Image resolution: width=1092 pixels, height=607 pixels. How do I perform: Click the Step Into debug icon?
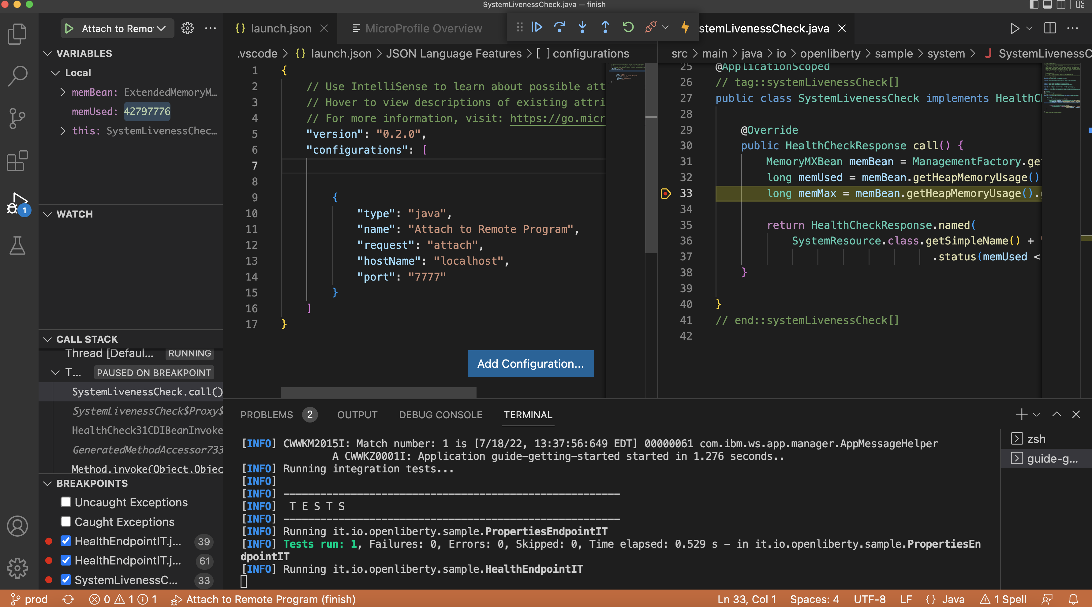pyautogui.click(x=582, y=27)
